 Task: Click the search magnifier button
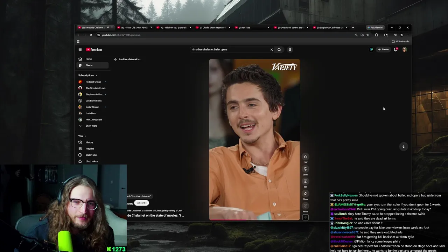click(x=279, y=49)
